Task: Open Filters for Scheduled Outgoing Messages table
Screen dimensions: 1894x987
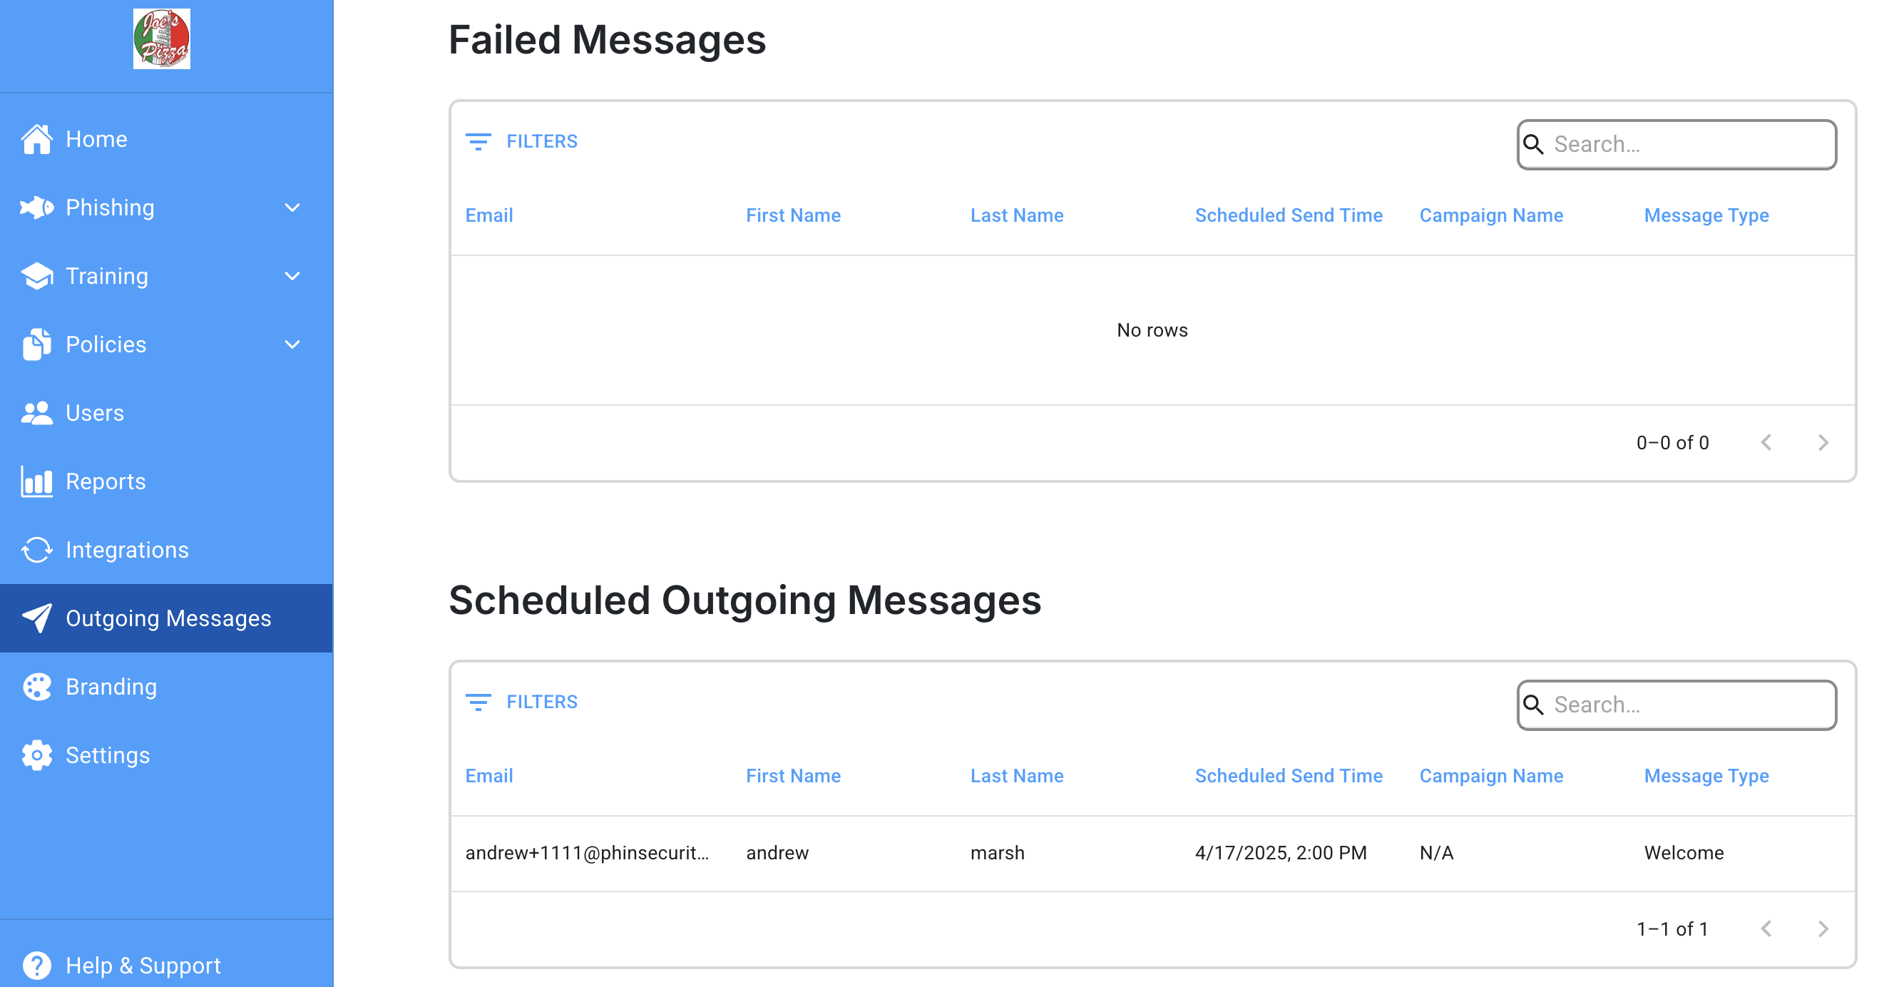Action: 522,702
